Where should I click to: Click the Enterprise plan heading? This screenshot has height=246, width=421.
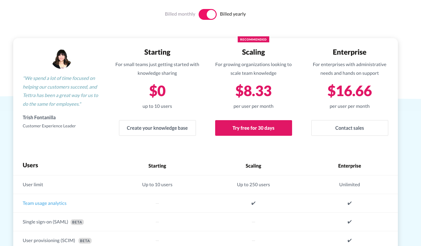pos(349,52)
